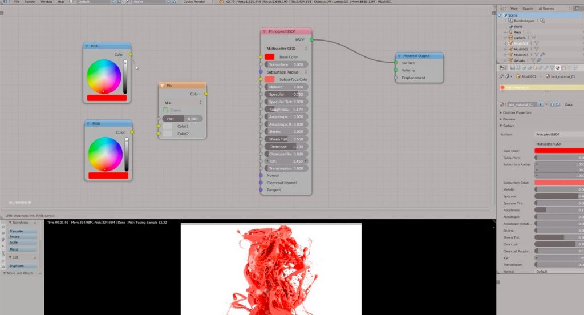Open the Surface shader Principled BSDF dropdown
This screenshot has height=315, width=584.
(x=559, y=134)
